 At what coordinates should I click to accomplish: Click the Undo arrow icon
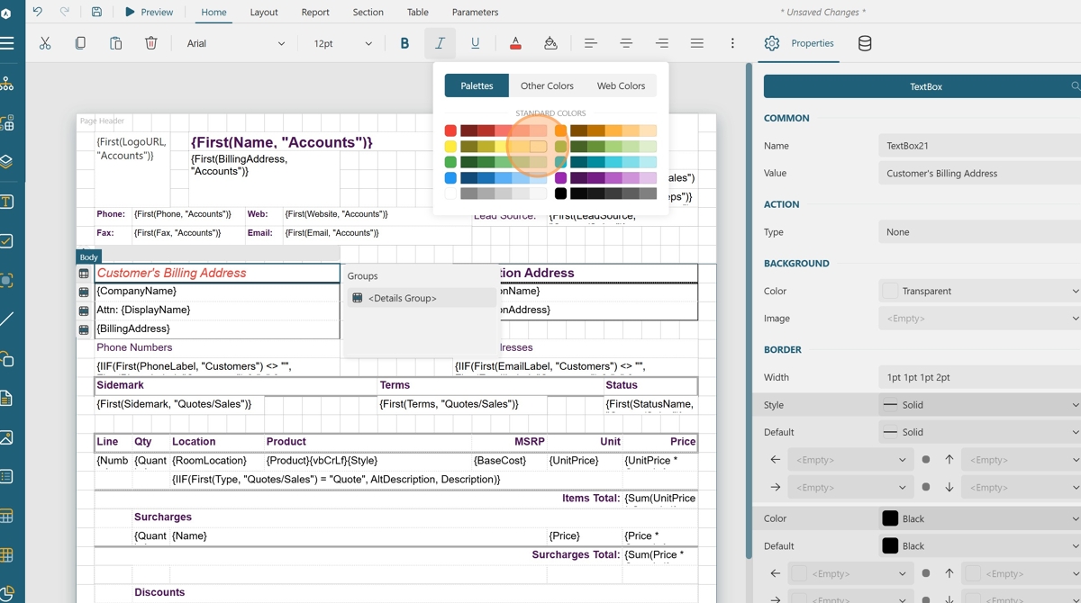tap(38, 12)
